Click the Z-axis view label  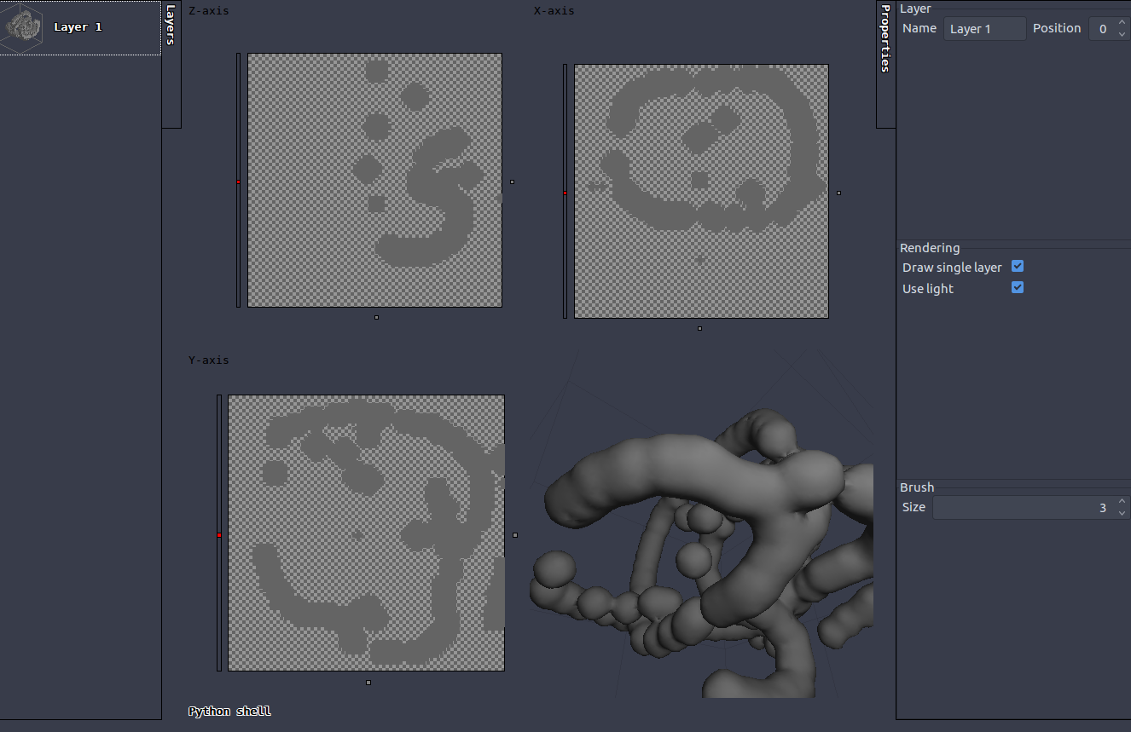[209, 11]
